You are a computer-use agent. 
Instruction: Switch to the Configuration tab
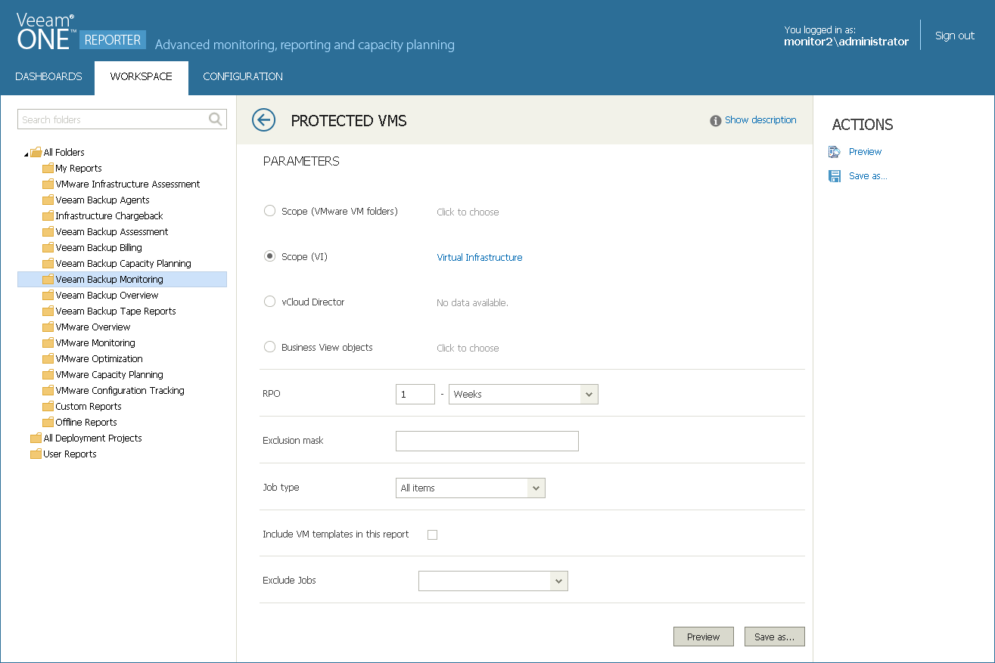243,76
